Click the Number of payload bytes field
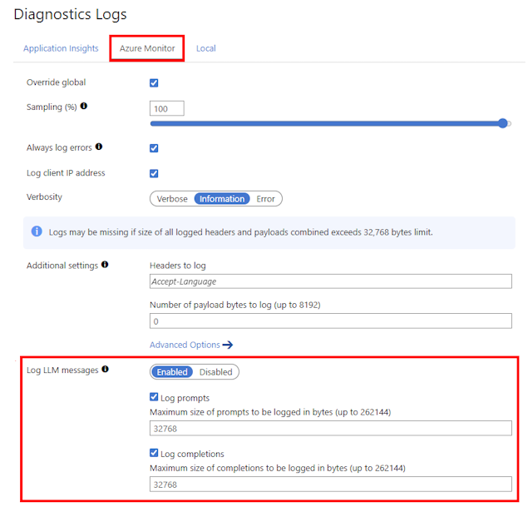528x507 pixels. pos(330,321)
